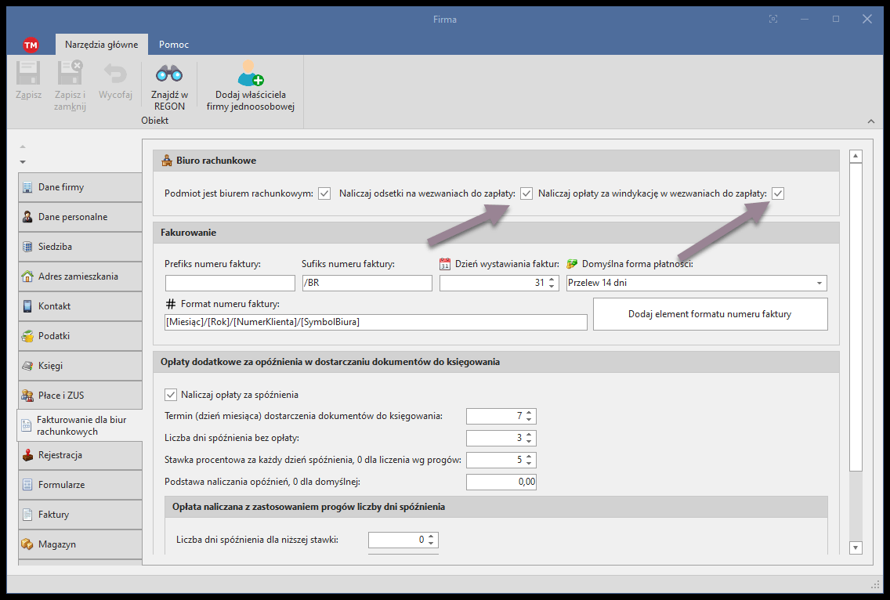Toggle Naliczaj odsetki na wezwaniach checkbox
The width and height of the screenshot is (890, 600).
pyautogui.click(x=526, y=193)
